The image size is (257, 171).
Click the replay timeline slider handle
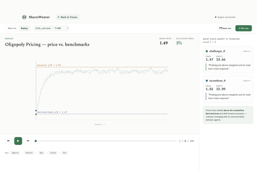pyautogui.click(x=36, y=141)
